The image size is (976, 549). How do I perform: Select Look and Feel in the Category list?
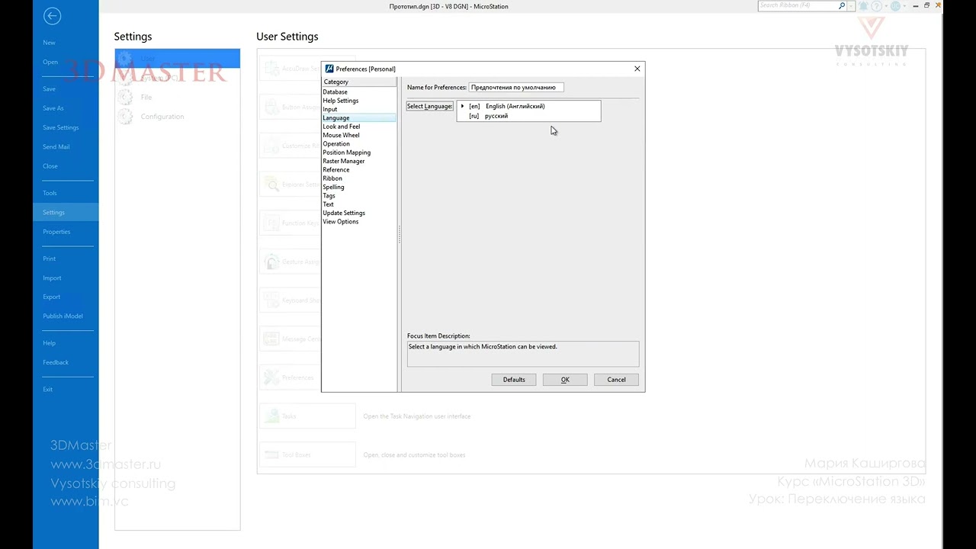point(359,127)
